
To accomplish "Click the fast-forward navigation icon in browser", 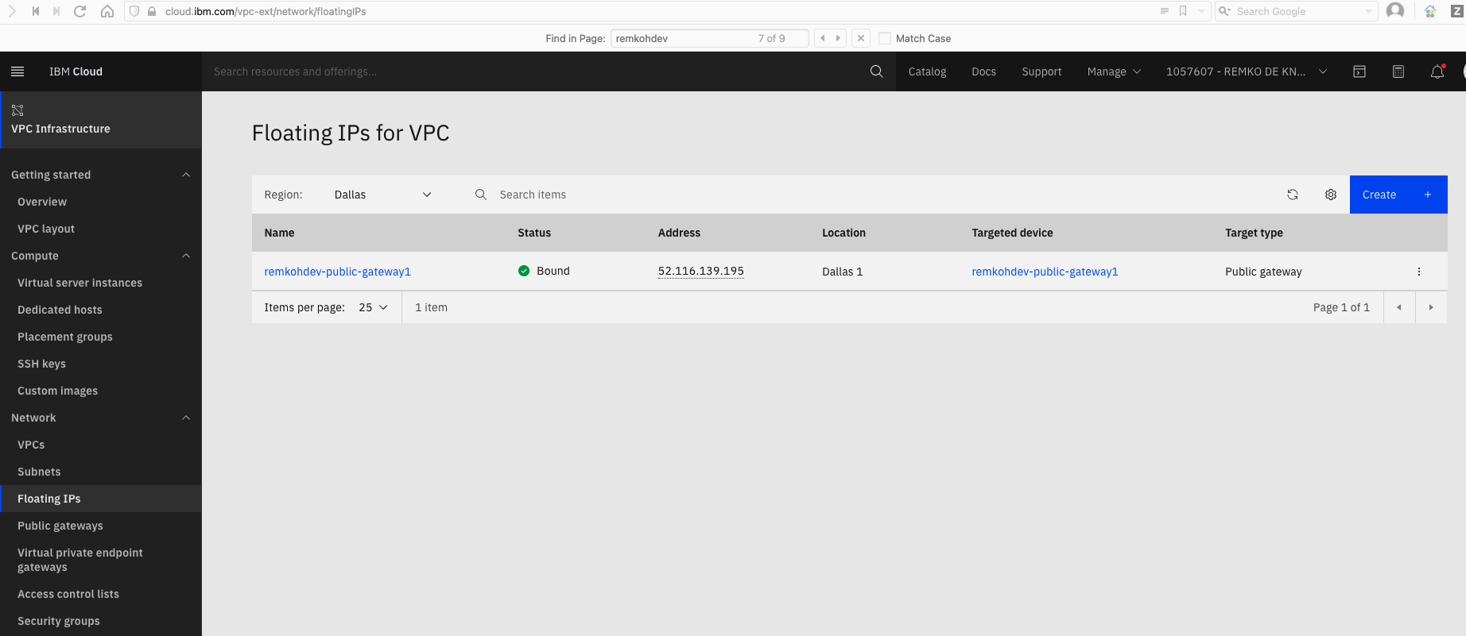I will pos(56,11).
